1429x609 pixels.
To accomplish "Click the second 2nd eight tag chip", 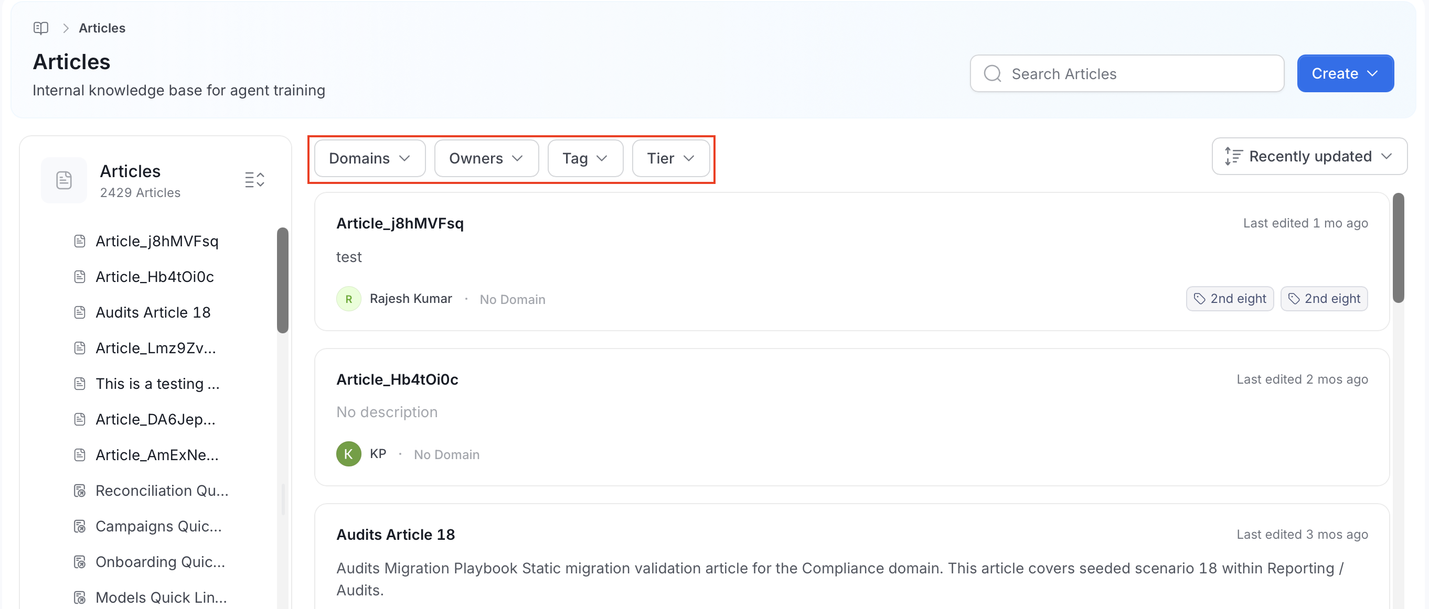I will (1324, 299).
